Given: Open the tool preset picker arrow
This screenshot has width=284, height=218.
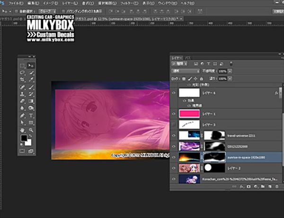Looking at the screenshot, I should click(x=10, y=11).
